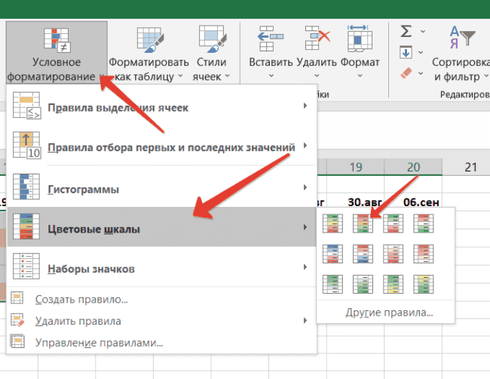
Task: Click the Удалить cells icon
Action: coord(315,39)
